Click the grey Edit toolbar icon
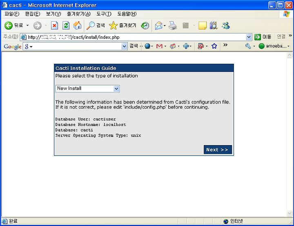The image size is (294, 226). point(186,25)
